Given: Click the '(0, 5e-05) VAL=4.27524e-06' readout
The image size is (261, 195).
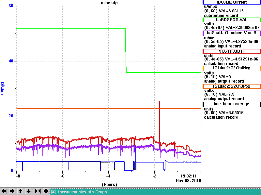Looking at the screenshot, I should (x=231, y=42).
